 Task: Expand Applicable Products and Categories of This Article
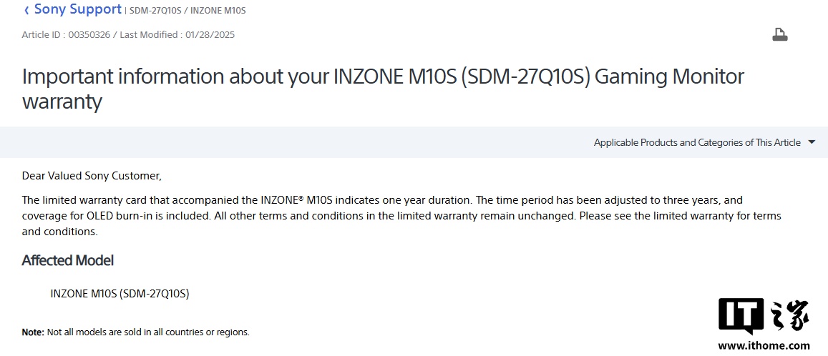click(x=696, y=142)
